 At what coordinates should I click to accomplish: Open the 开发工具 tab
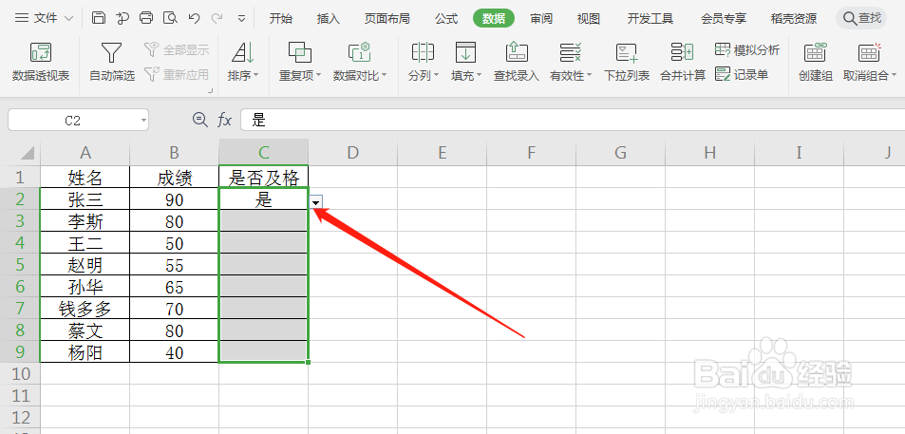tap(650, 18)
